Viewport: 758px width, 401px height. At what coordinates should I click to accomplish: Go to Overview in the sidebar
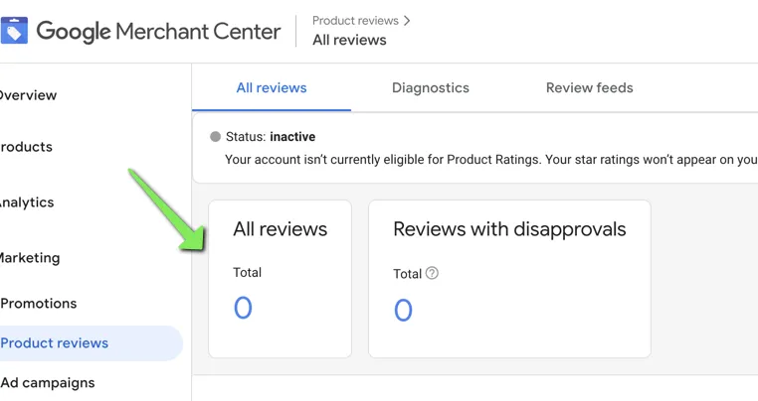pos(28,95)
